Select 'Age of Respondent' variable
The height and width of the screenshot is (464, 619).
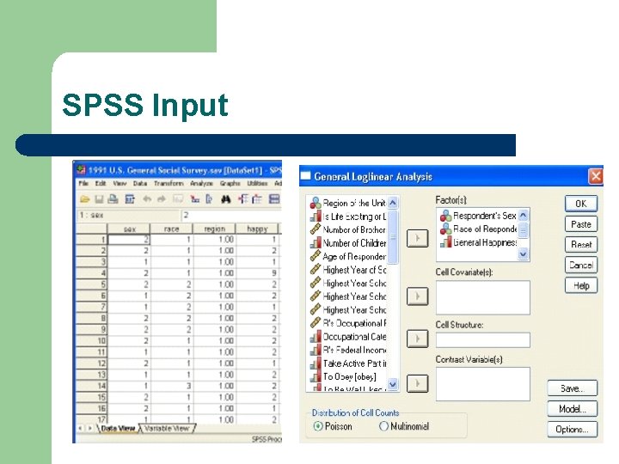(x=348, y=256)
